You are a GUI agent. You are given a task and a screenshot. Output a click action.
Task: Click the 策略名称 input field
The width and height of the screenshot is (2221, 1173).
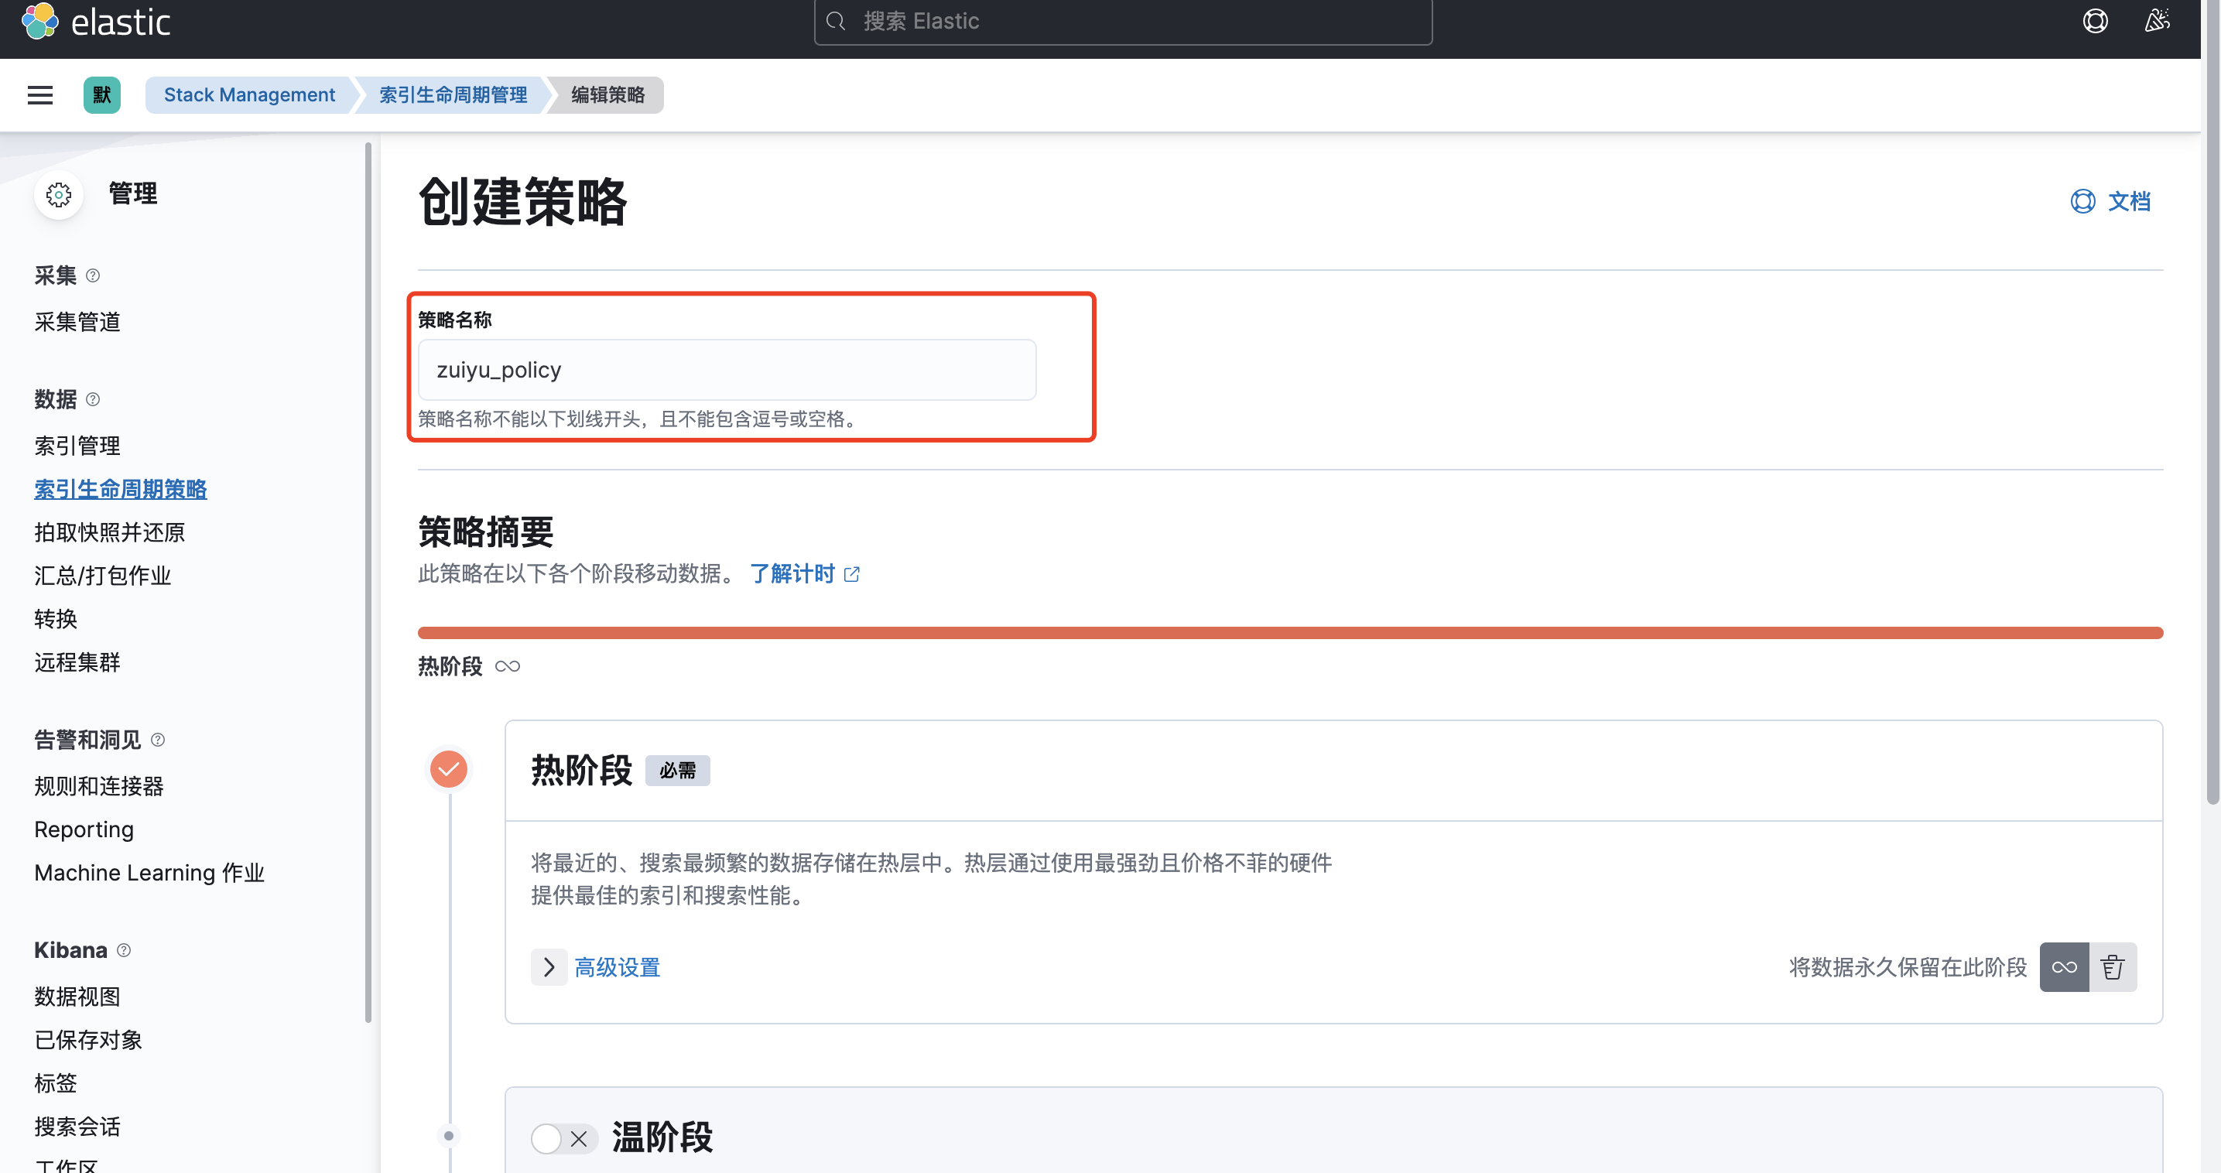click(x=727, y=370)
